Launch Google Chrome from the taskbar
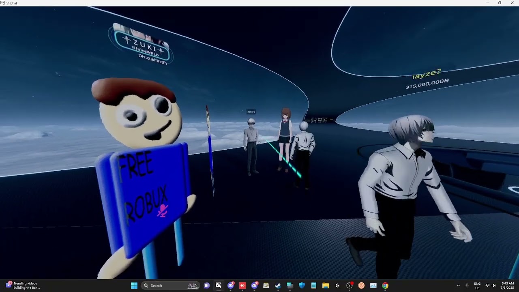Image resolution: width=519 pixels, height=292 pixels. [x=385, y=286]
